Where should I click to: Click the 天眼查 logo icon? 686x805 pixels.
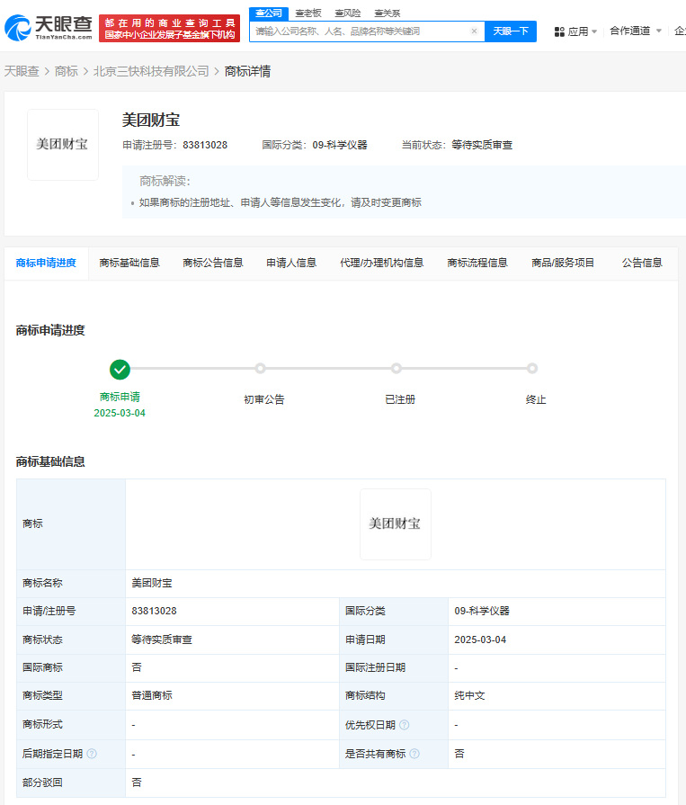click(18, 28)
